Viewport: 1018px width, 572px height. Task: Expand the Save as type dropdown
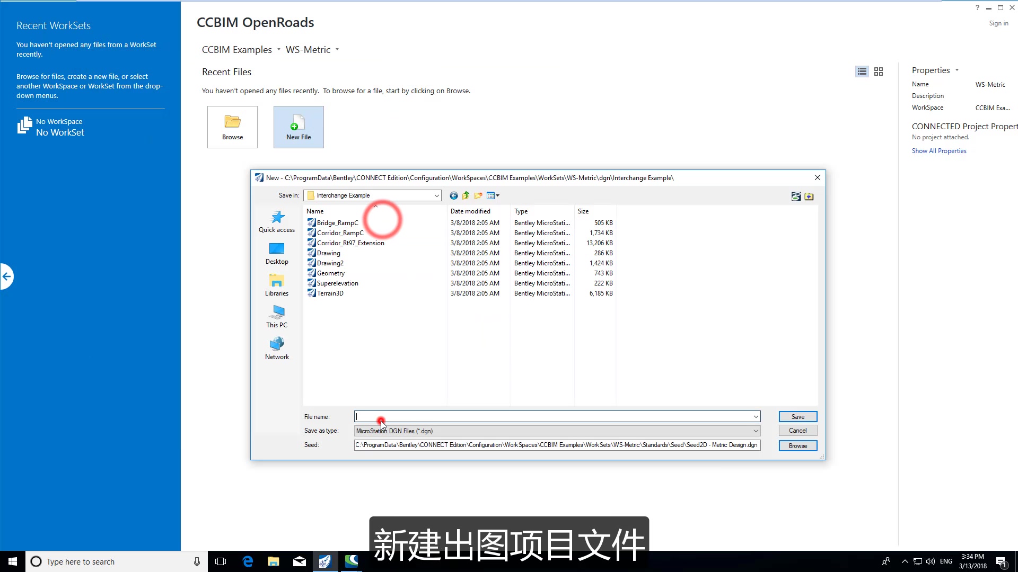pos(755,431)
